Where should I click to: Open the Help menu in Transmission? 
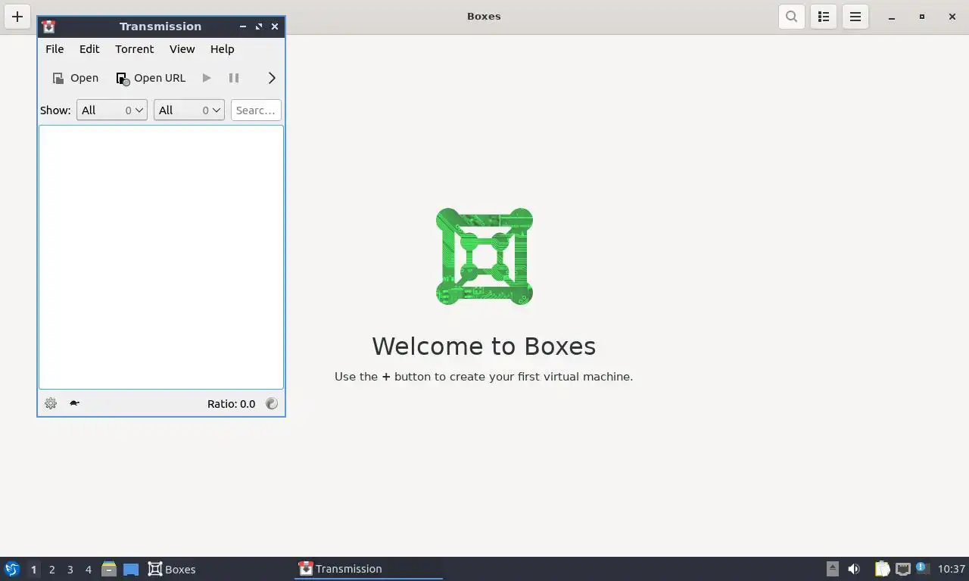(222, 49)
